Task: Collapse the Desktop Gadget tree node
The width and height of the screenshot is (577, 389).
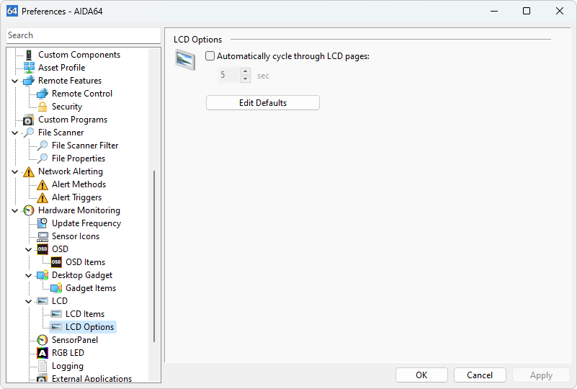Action: pyautogui.click(x=29, y=275)
